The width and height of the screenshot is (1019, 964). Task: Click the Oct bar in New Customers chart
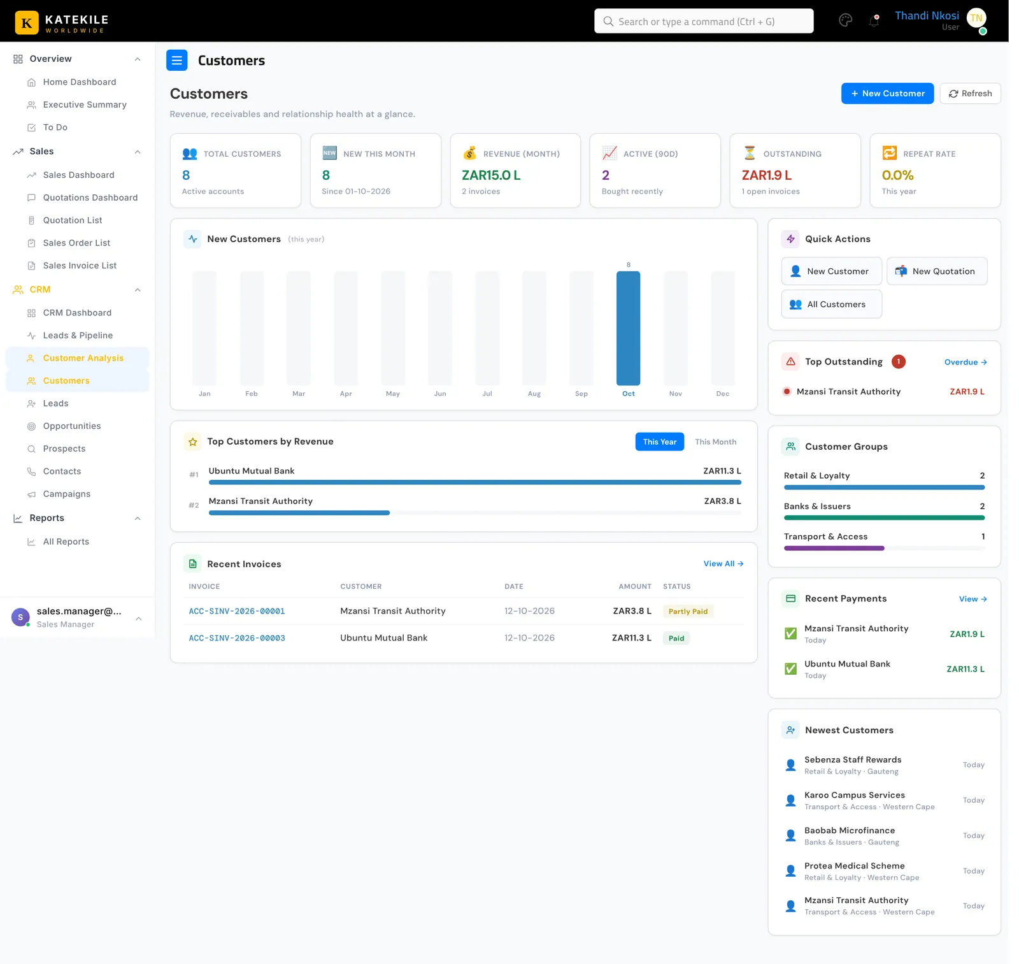[x=628, y=328]
